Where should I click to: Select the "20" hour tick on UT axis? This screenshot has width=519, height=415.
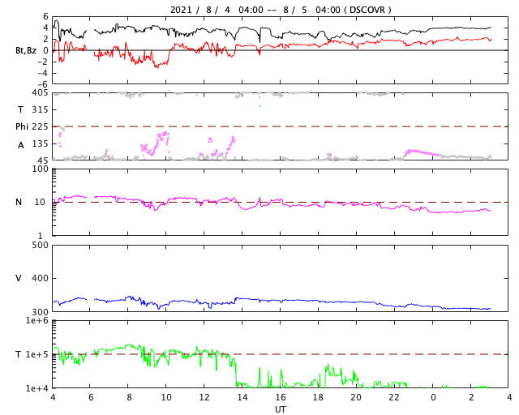[356, 397]
